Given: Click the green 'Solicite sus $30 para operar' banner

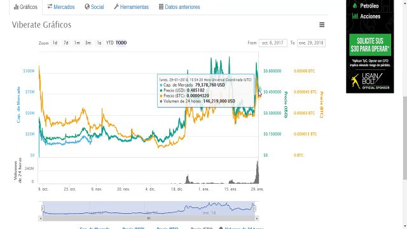Looking at the screenshot, I should (370, 45).
